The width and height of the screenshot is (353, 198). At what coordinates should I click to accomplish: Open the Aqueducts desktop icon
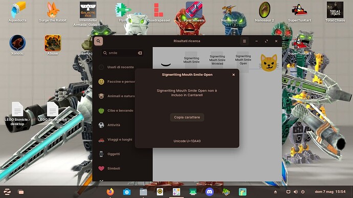17,12
